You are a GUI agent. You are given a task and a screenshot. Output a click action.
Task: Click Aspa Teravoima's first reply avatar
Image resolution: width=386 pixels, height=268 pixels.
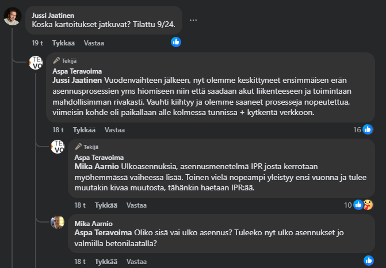pyautogui.click(x=36, y=62)
